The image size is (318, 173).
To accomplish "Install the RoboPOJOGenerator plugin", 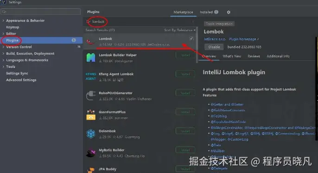I will (x=185, y=93).
